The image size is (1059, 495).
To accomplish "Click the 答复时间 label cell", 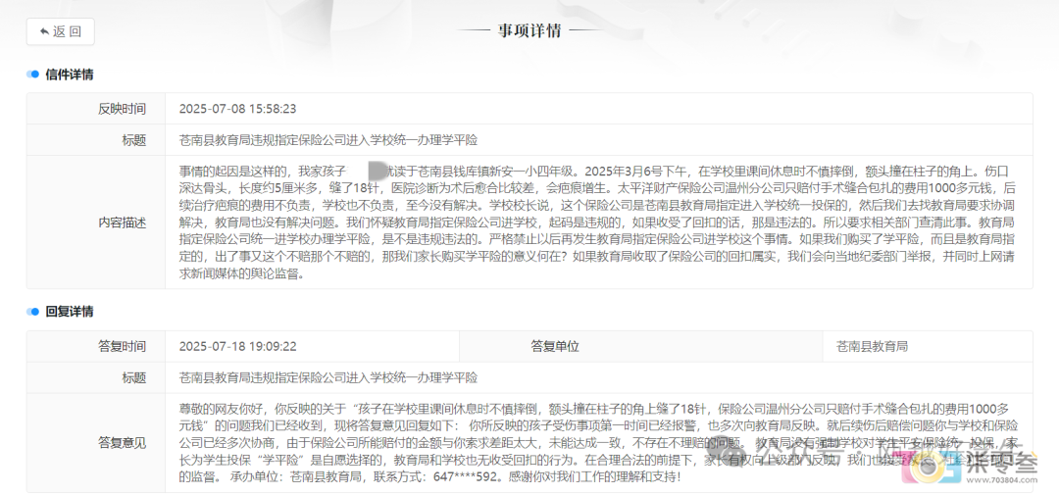I will (96, 346).
